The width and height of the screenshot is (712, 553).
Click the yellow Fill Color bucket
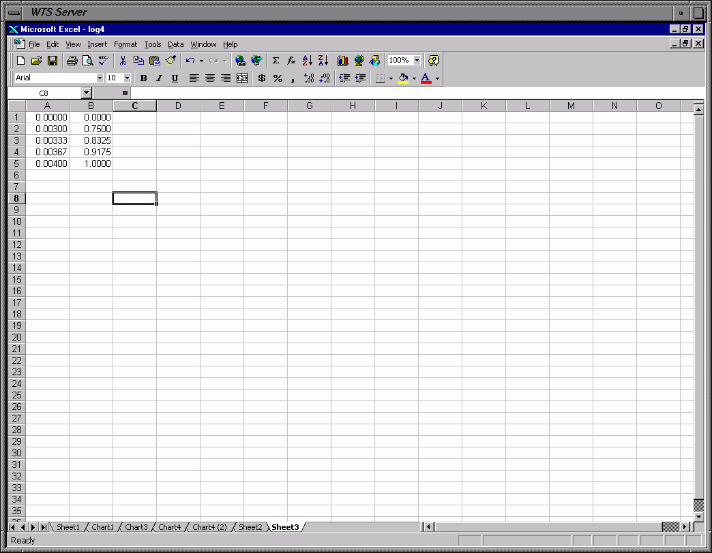(x=403, y=78)
